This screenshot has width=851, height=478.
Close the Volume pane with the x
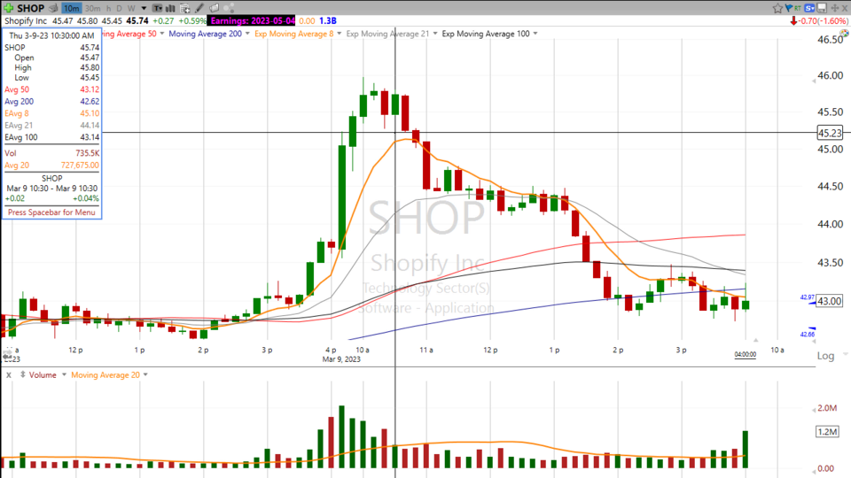pos(8,374)
